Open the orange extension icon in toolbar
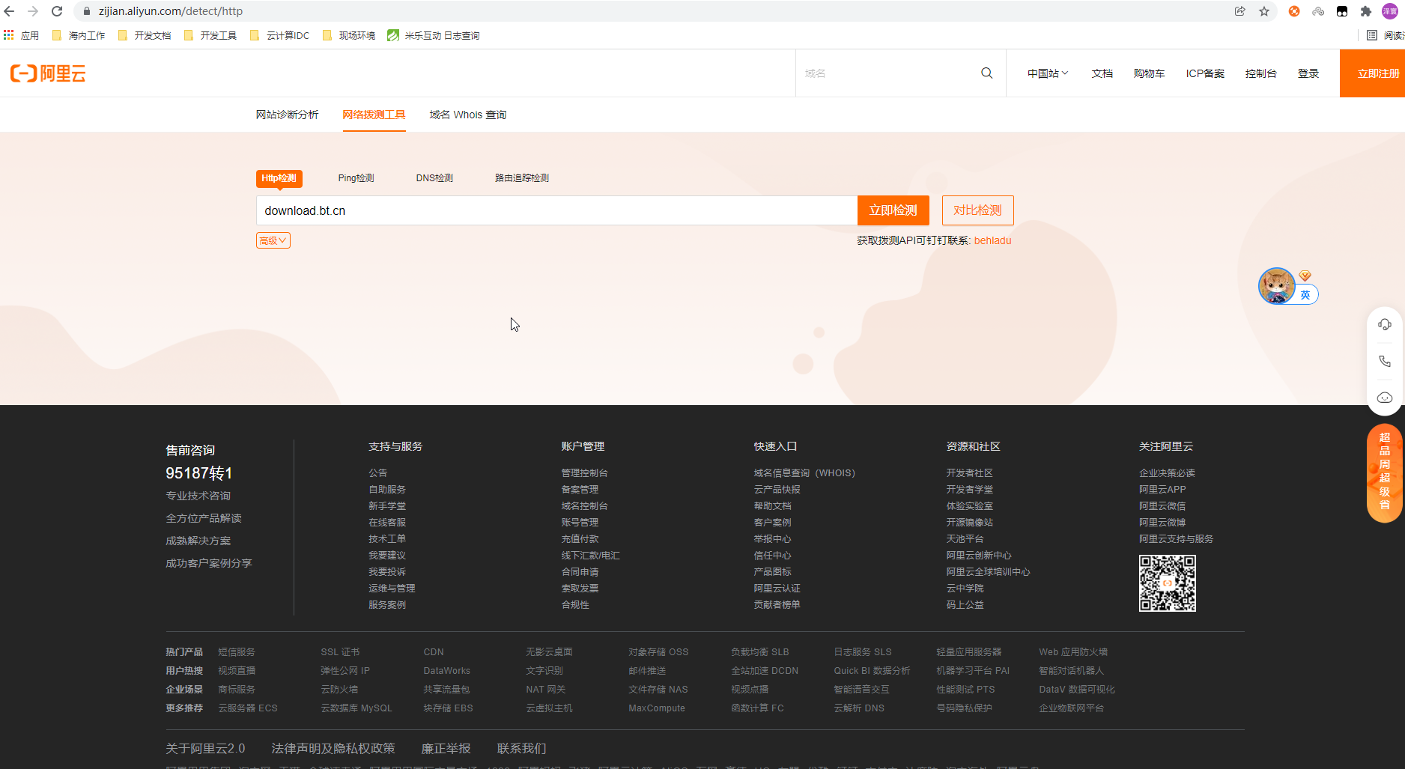Viewport: 1405px width, 769px height. pos(1294,11)
